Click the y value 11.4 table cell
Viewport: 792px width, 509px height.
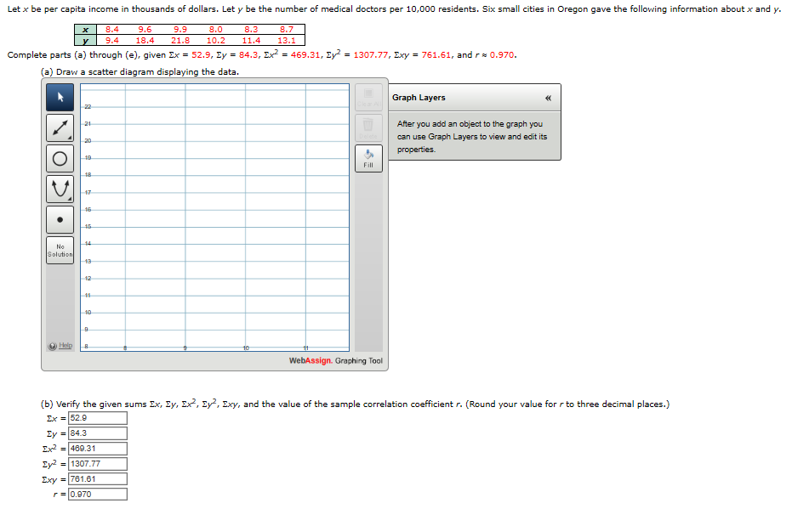(x=251, y=40)
